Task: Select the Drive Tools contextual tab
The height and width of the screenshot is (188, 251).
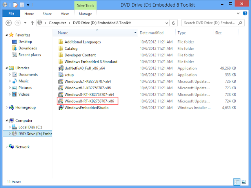Action: click(85, 5)
